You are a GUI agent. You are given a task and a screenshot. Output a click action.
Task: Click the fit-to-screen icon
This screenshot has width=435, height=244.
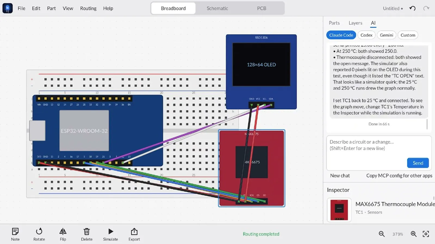(x=426, y=234)
